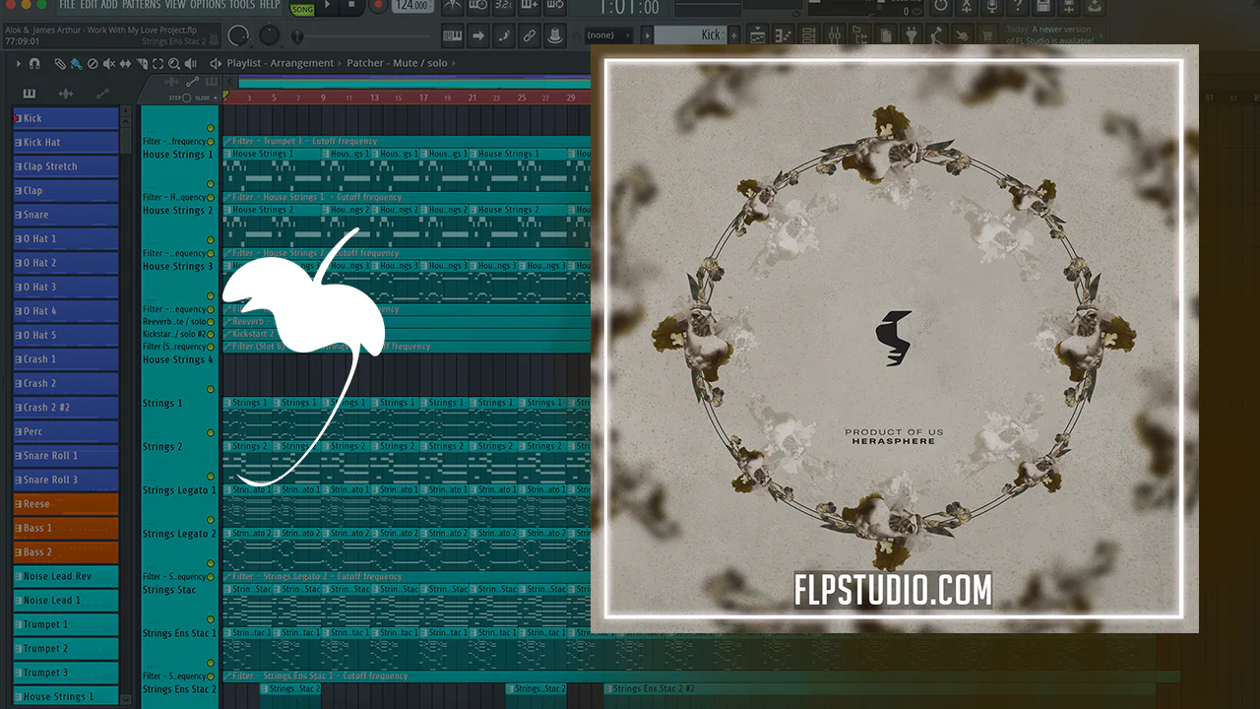The height and width of the screenshot is (709, 1260).
Task: Select the Reese pattern in picker
Action: (x=66, y=504)
